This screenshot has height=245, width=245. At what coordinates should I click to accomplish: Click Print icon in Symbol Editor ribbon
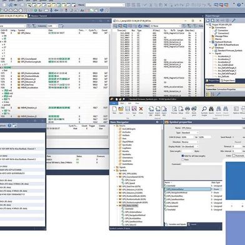pos(187,109)
